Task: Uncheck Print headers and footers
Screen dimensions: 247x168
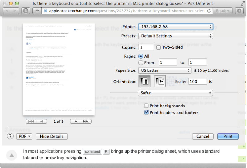Action: point(146,112)
